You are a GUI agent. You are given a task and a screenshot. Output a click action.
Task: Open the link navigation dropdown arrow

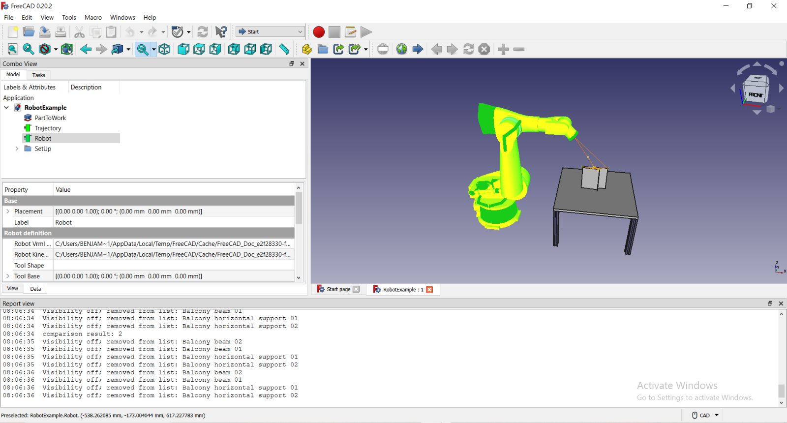pos(128,50)
